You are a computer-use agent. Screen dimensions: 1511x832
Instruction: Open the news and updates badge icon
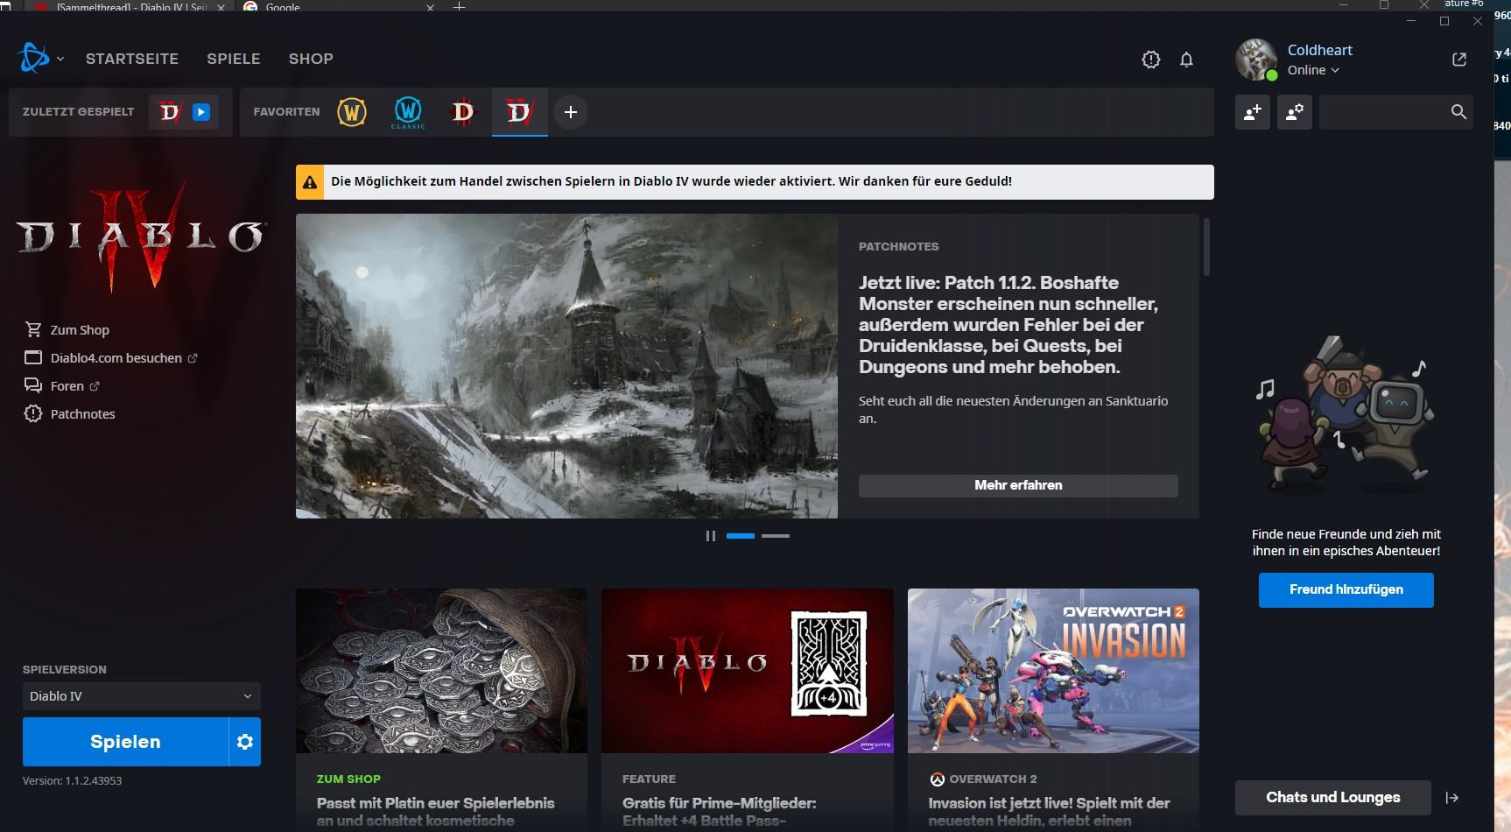point(1151,60)
